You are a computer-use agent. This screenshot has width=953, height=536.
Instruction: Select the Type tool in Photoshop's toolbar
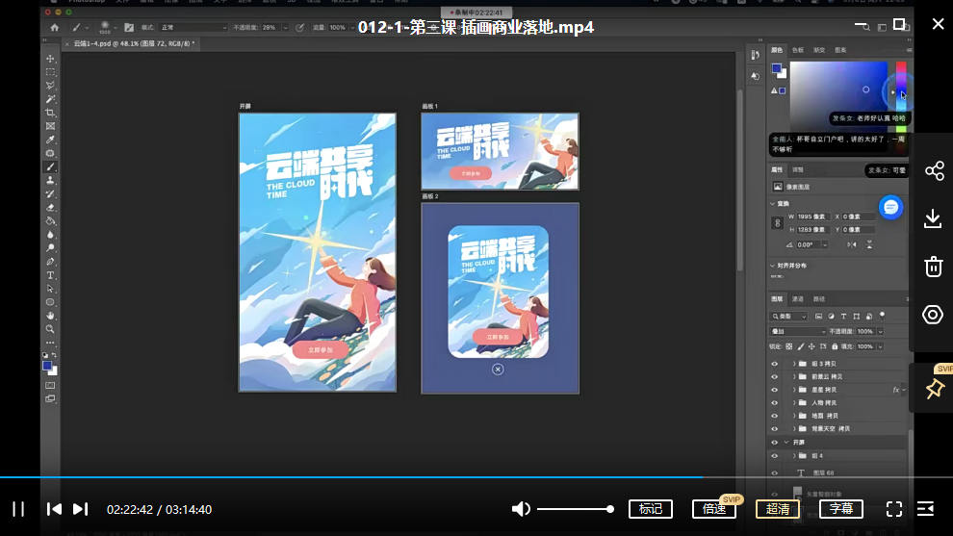click(51, 275)
